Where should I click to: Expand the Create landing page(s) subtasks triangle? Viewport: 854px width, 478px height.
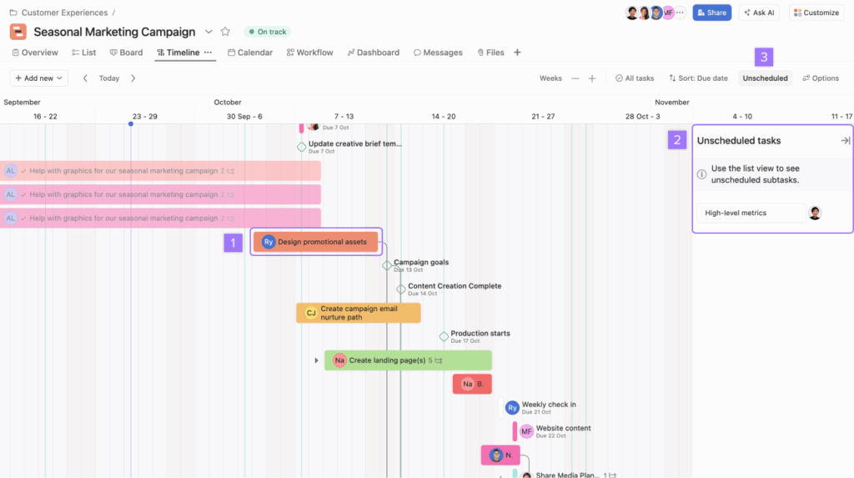316,360
